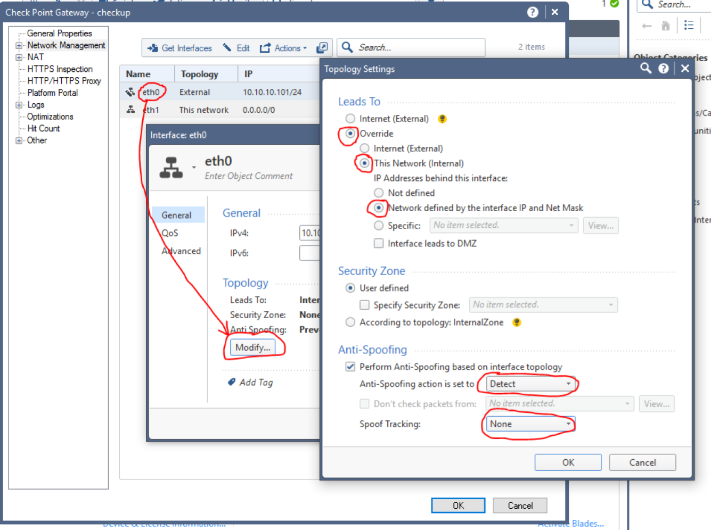Viewport: 711px width, 530px height.
Task: Click Cancel in Check Point Gateway window
Action: click(x=520, y=506)
